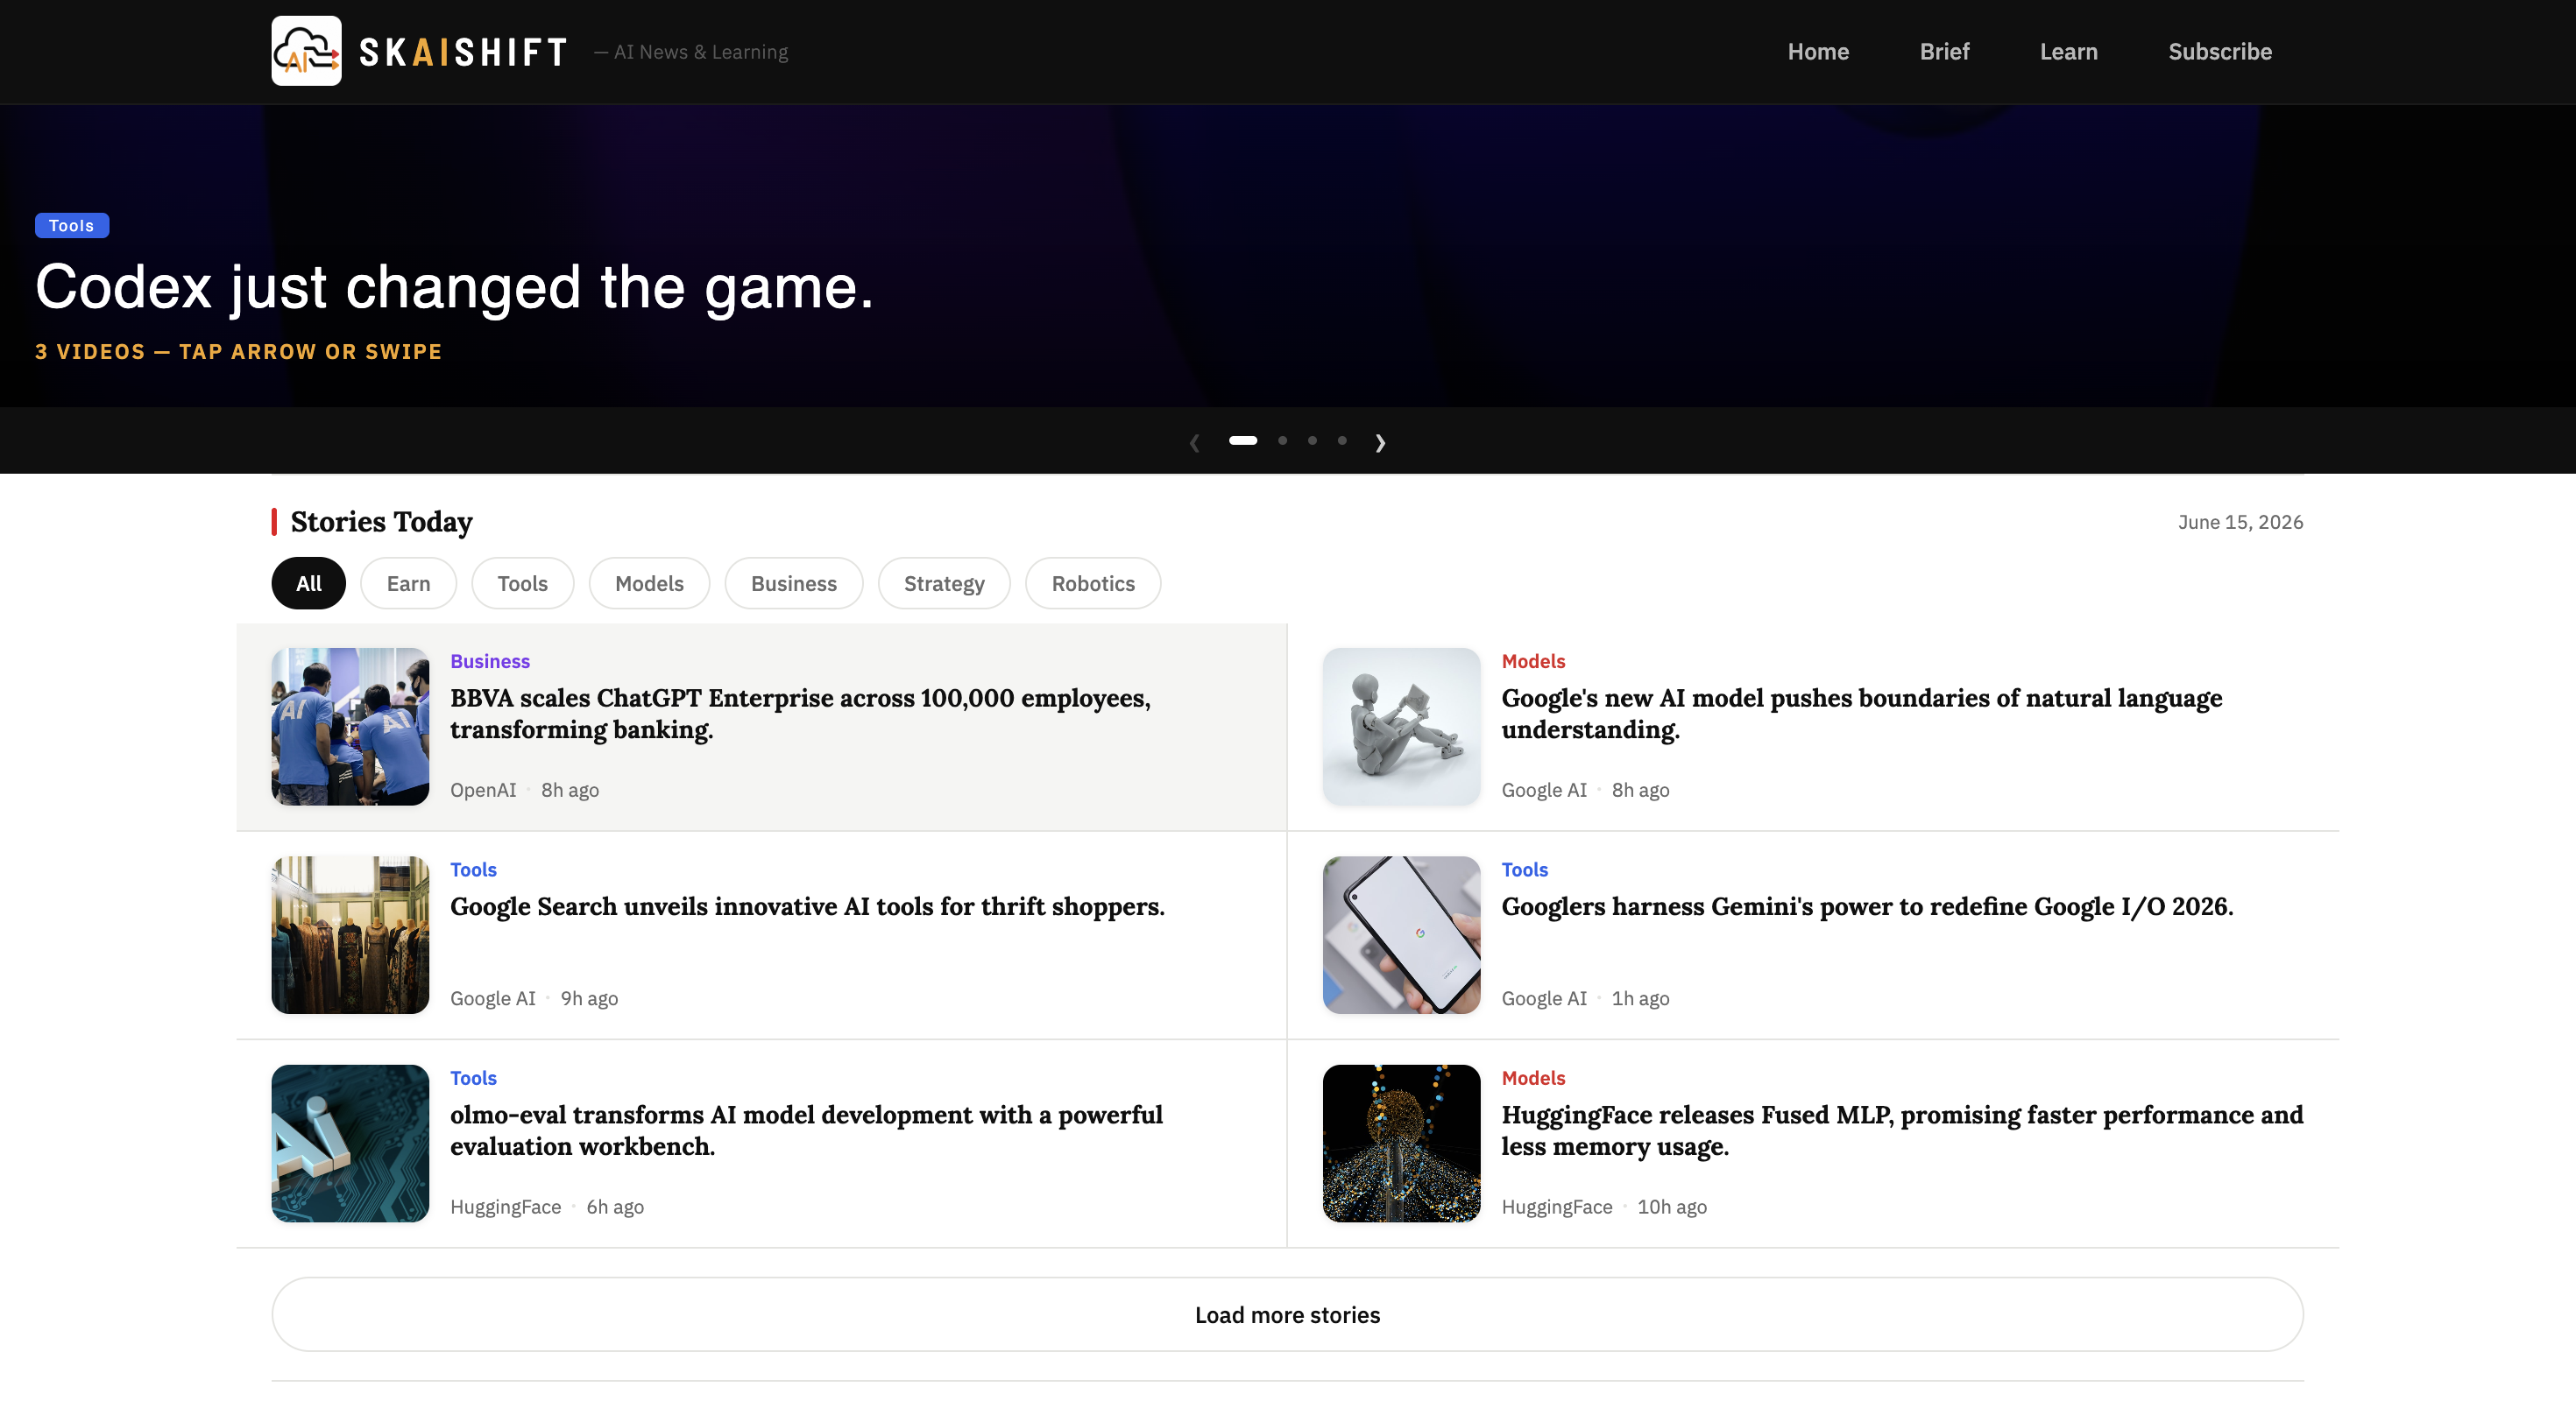Click the Stories Today heading
Screen dimensions: 2576x1401
pos(381,523)
